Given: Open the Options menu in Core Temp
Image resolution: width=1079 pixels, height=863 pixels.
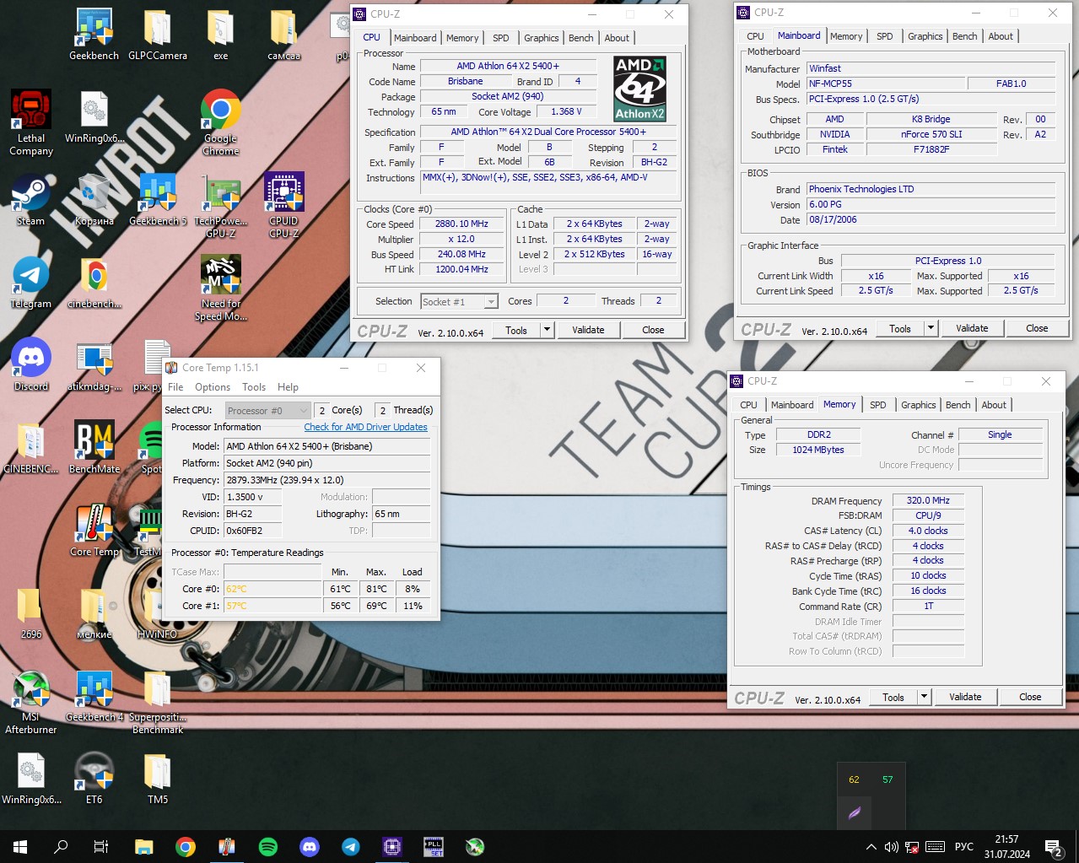Looking at the screenshot, I should [213, 387].
